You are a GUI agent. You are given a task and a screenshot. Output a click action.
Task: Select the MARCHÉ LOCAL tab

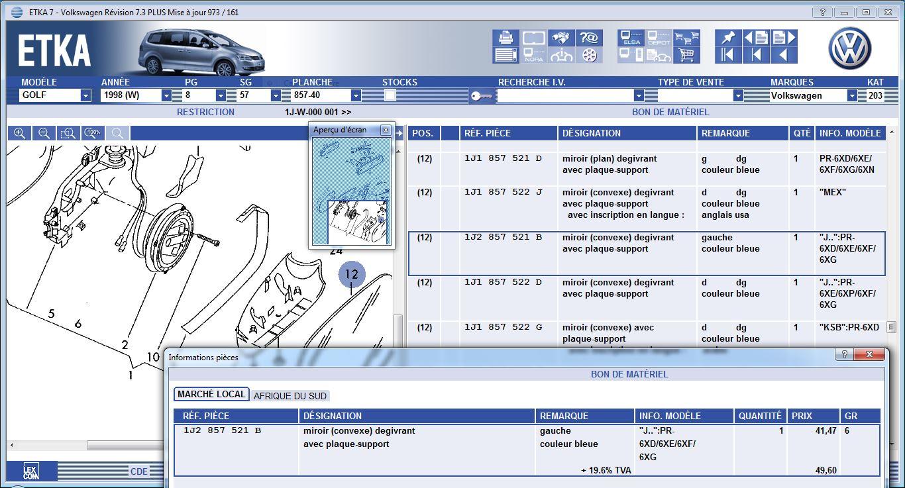211,394
